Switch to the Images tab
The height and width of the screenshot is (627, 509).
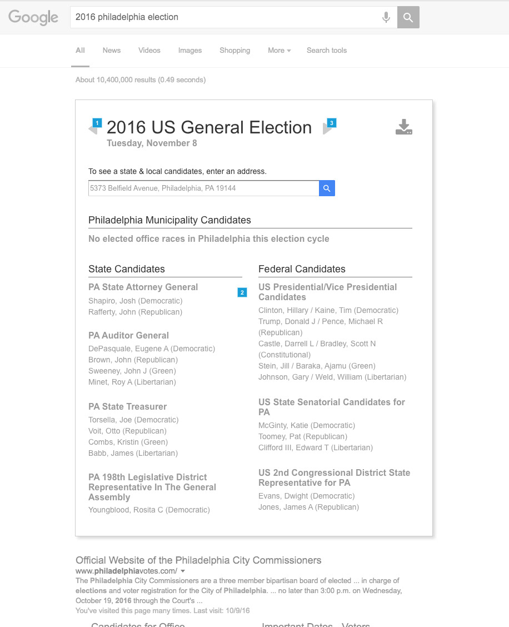[x=190, y=51]
